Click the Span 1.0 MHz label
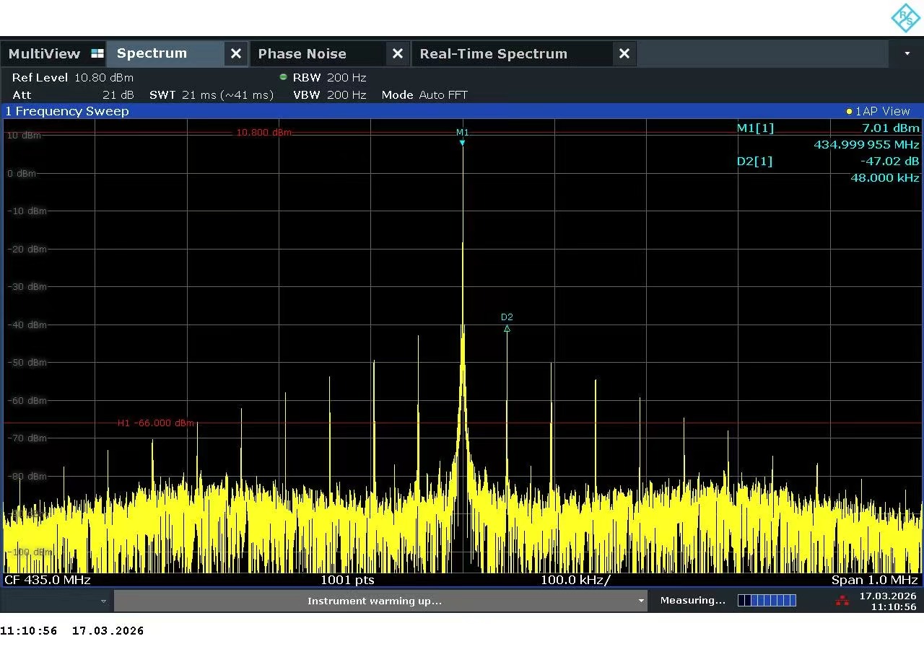The image size is (924, 649). (x=874, y=580)
